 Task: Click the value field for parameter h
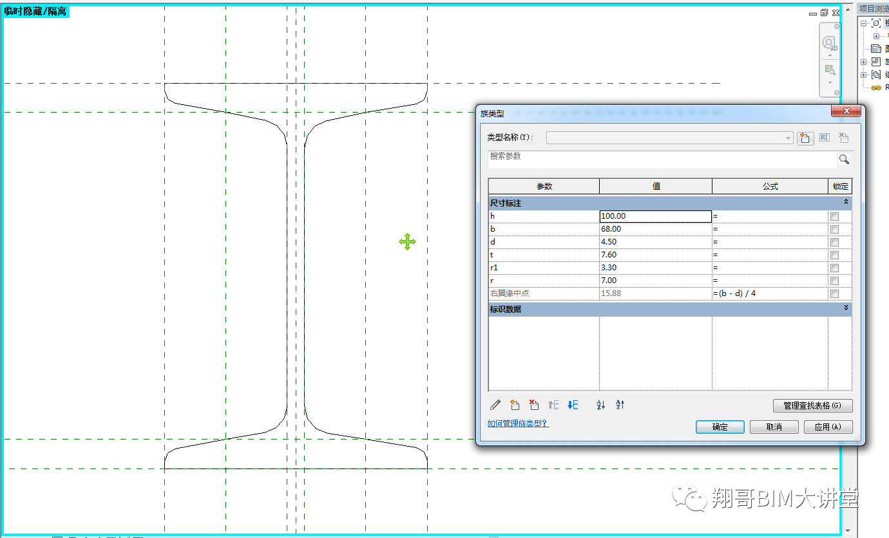[656, 216]
